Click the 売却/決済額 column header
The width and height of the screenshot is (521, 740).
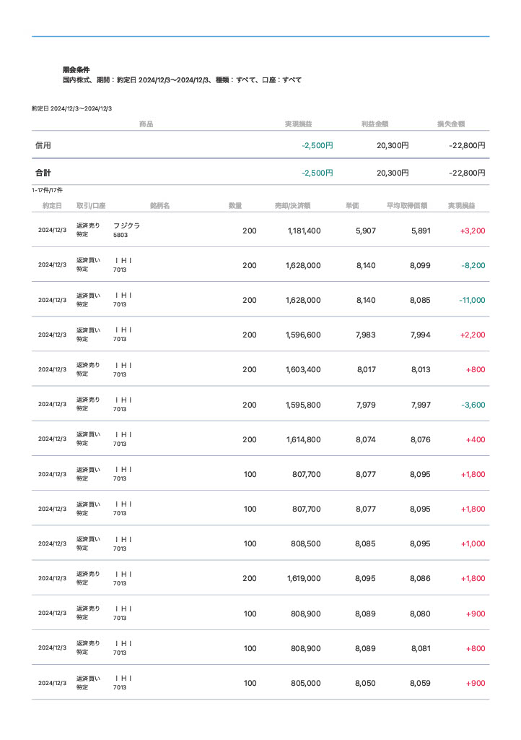click(292, 206)
